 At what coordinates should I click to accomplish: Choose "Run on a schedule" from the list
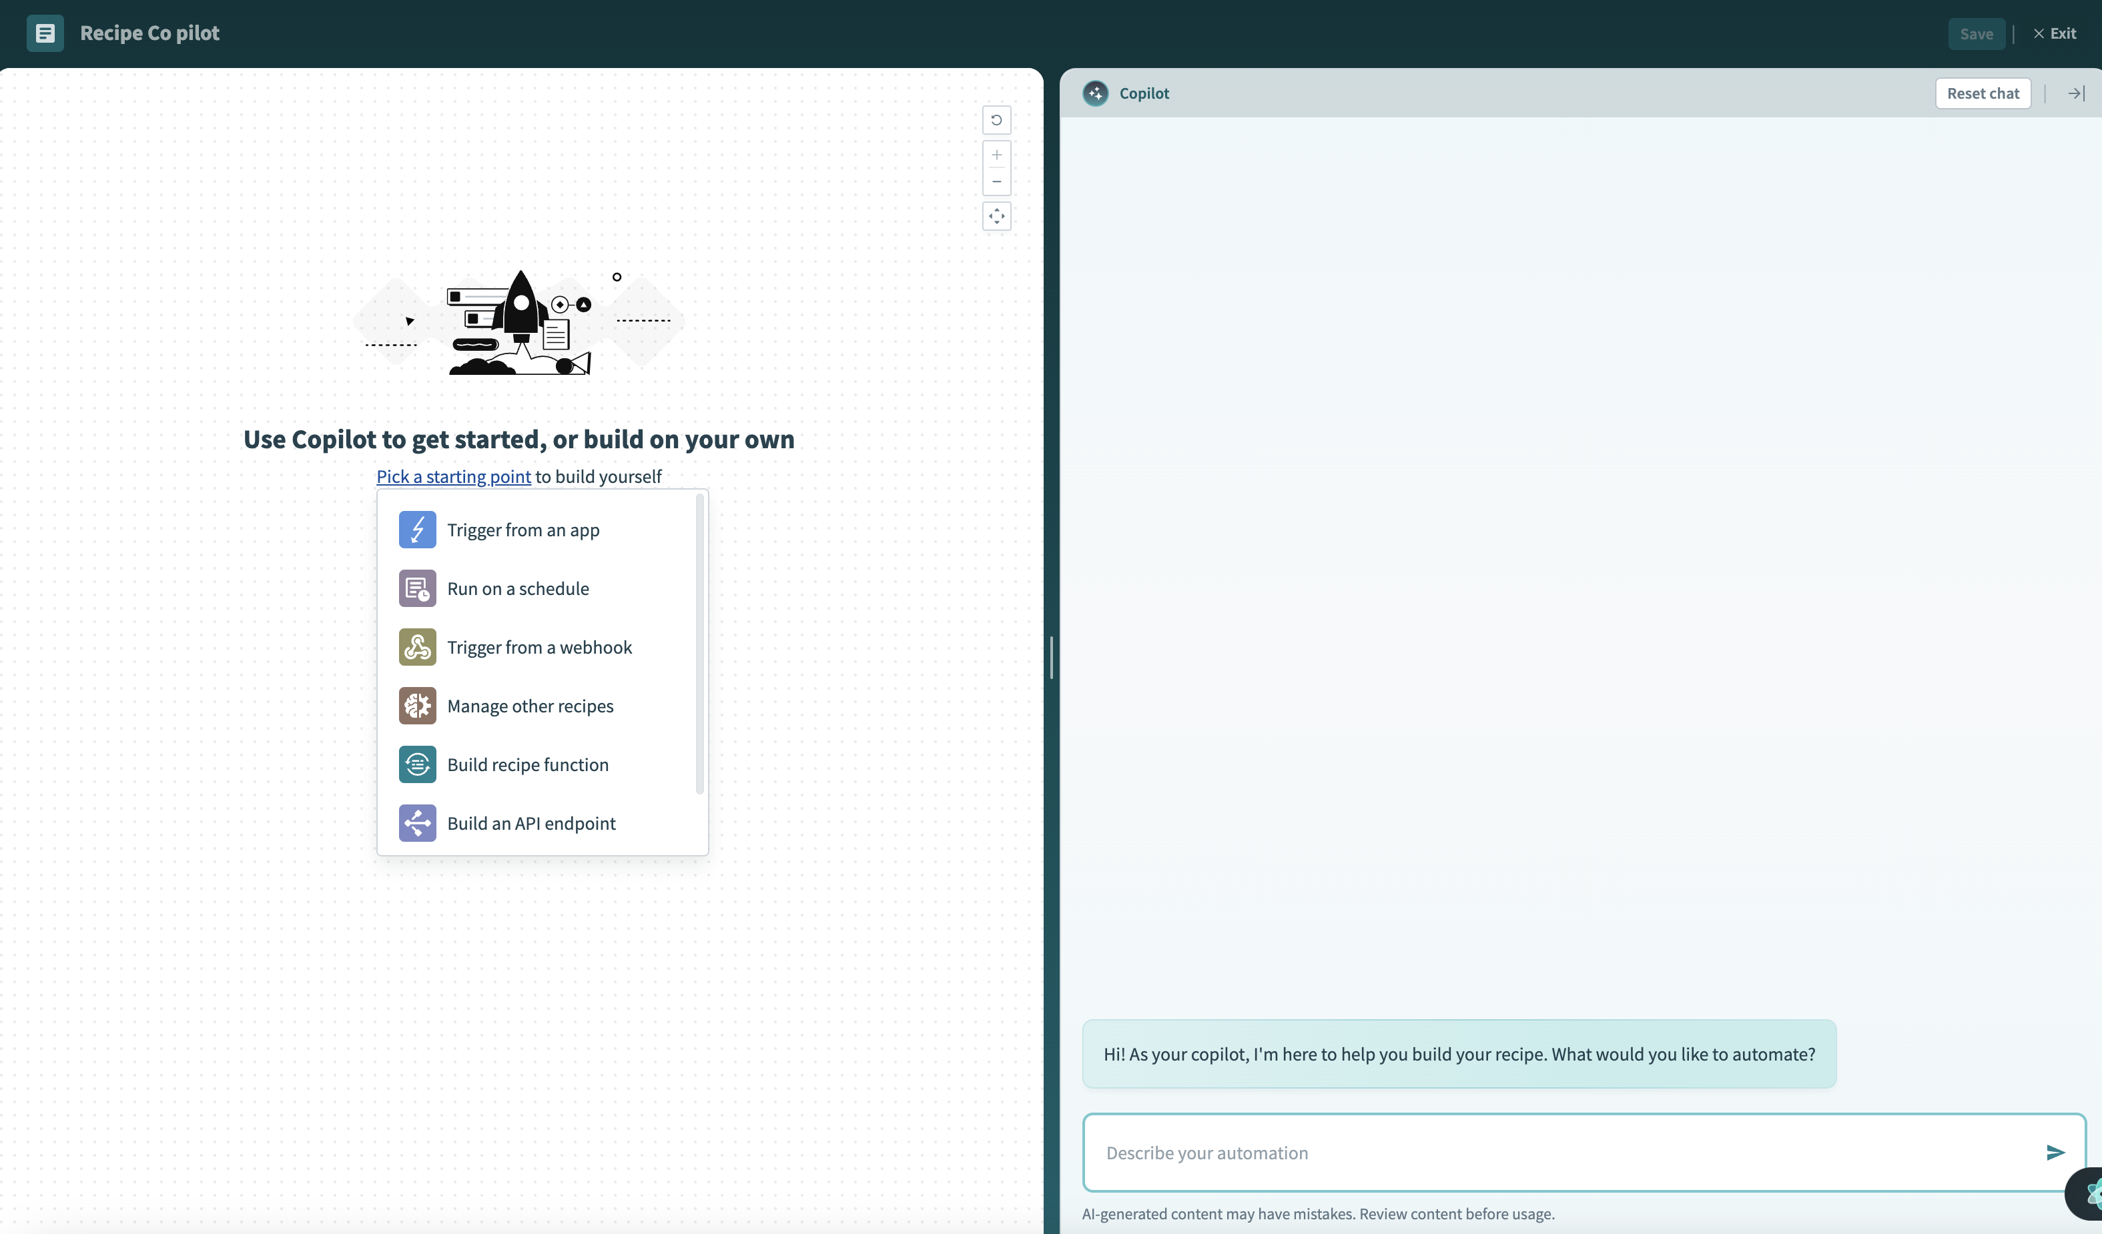click(x=518, y=588)
